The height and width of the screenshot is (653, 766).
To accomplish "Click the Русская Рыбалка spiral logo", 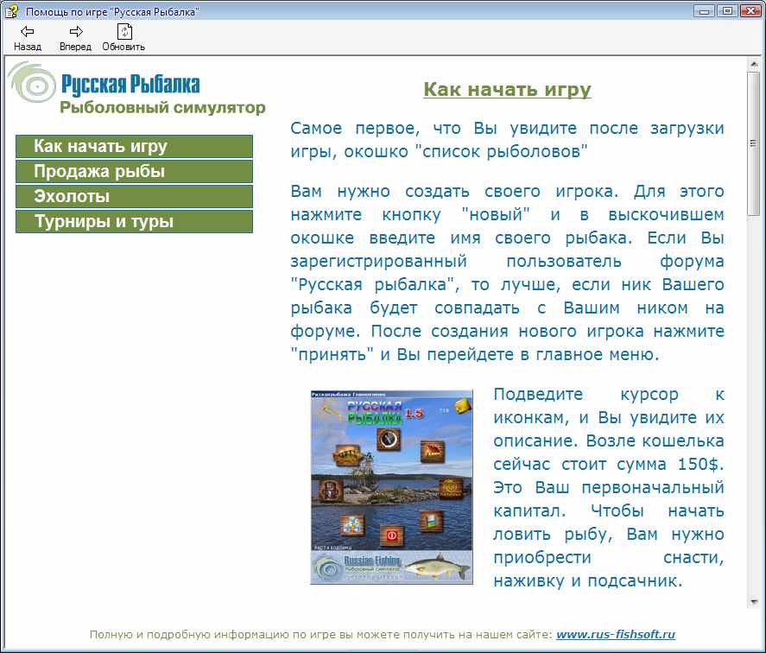I will pyautogui.click(x=32, y=86).
